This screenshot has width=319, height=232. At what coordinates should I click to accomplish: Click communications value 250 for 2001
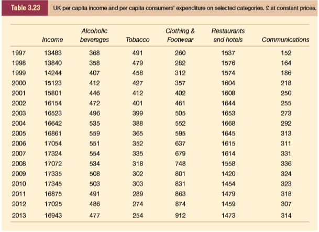[x=286, y=93]
